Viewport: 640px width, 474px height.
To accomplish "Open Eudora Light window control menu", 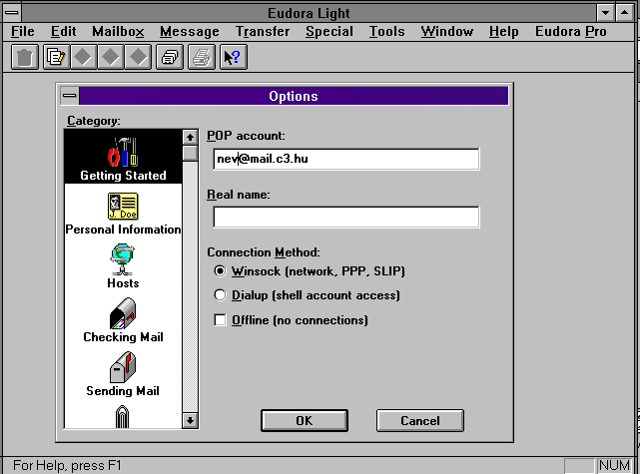I will [12, 13].
